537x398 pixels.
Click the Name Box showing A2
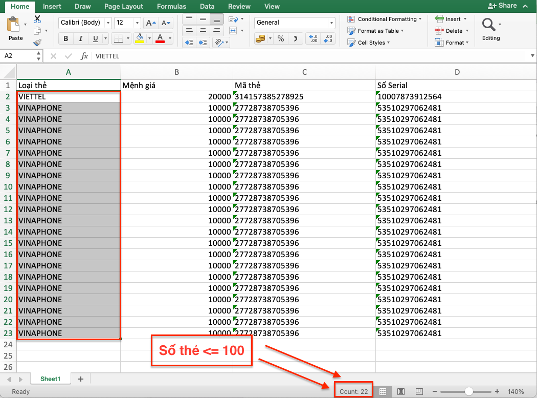tap(19, 56)
